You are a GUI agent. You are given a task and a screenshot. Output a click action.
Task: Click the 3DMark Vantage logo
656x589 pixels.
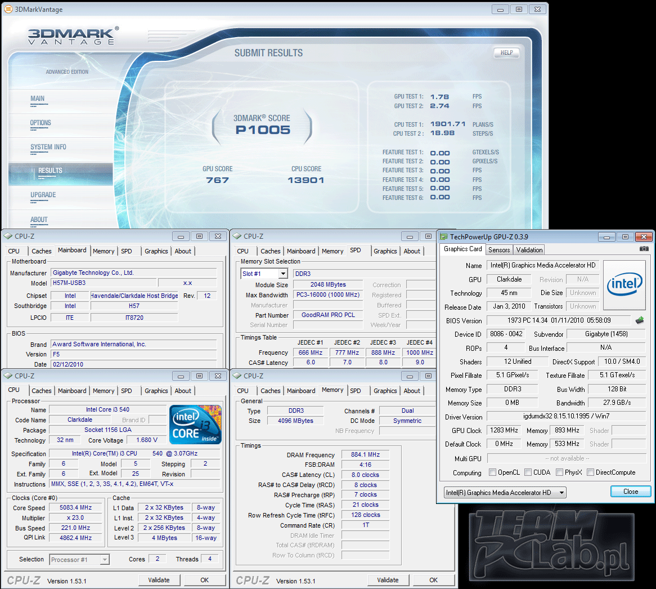click(x=73, y=35)
